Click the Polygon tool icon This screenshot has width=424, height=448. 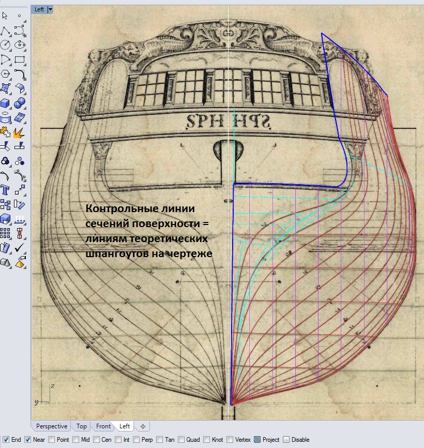click(5, 74)
